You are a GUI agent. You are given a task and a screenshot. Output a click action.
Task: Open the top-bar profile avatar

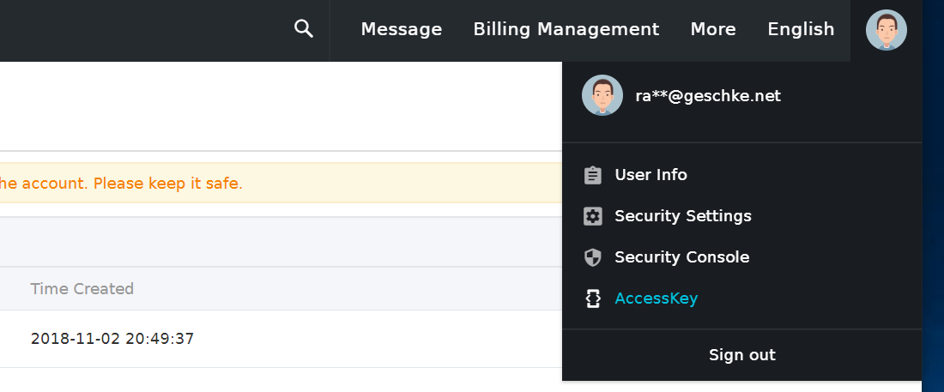point(887,29)
